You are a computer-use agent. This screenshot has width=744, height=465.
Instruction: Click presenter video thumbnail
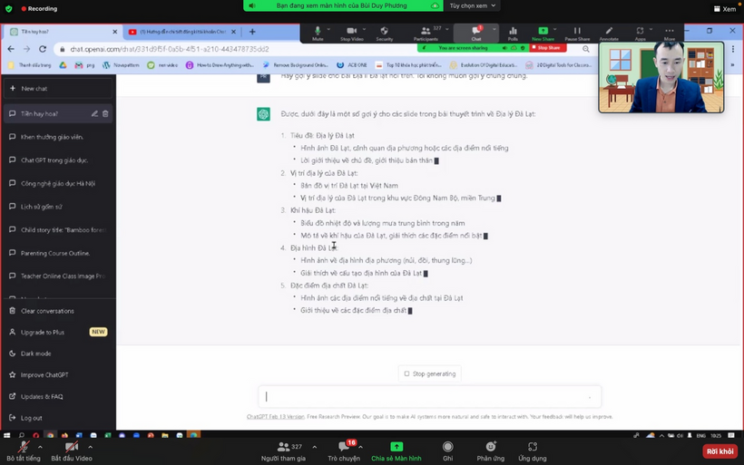click(x=661, y=77)
